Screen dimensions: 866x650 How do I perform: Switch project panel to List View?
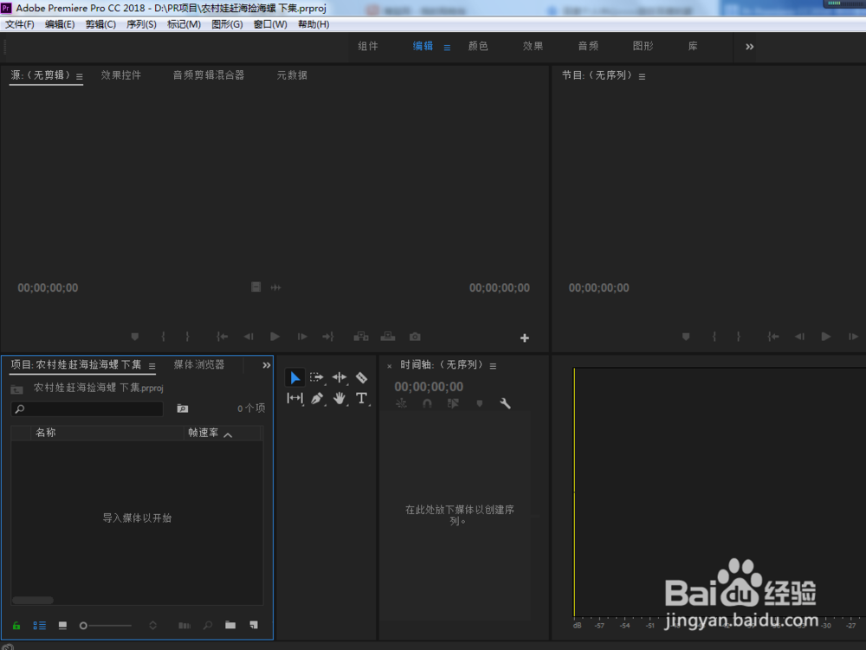coord(39,625)
